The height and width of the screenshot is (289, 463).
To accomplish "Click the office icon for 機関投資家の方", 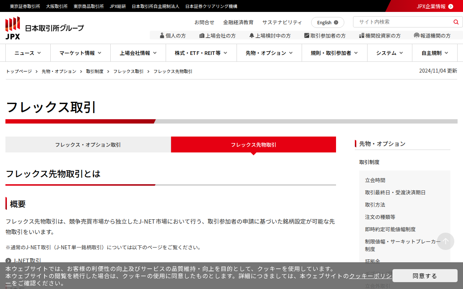I will (x=362, y=35).
